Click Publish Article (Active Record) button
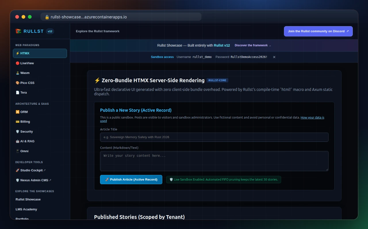Image resolution: width=368 pixels, height=229 pixels. coord(131,180)
